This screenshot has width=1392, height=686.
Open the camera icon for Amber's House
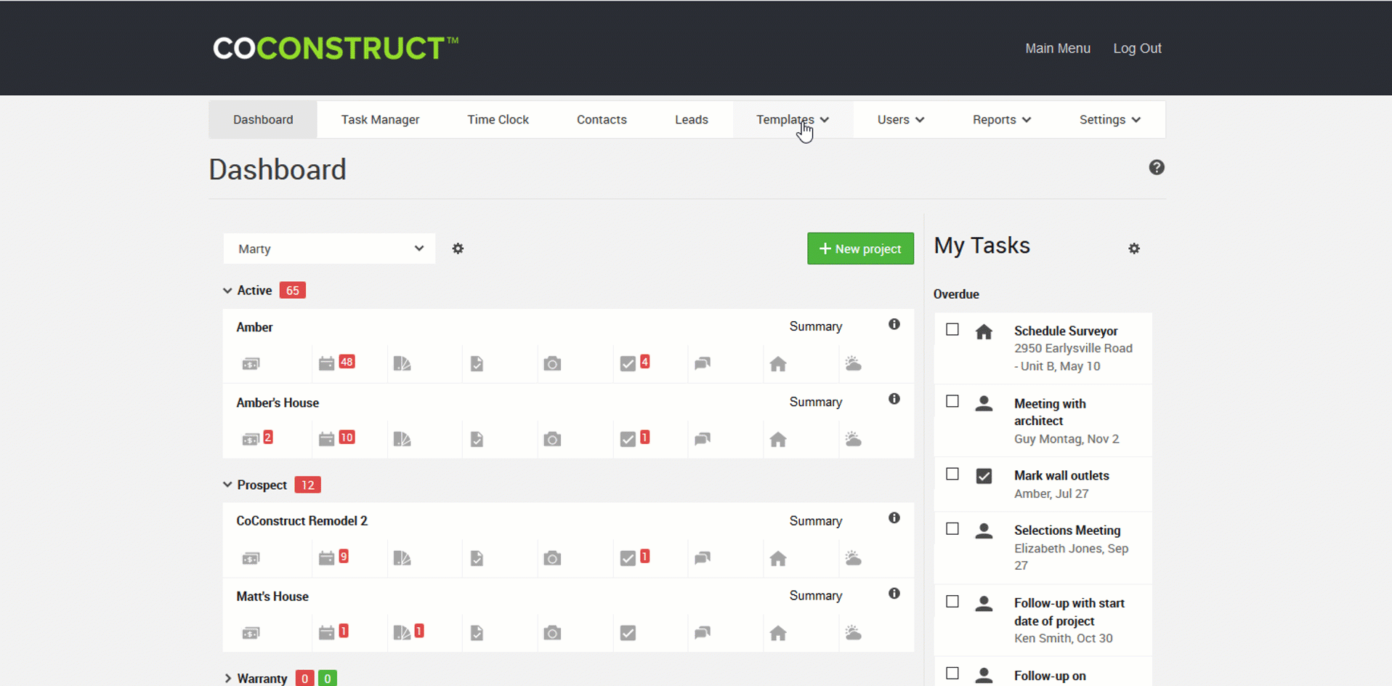552,439
